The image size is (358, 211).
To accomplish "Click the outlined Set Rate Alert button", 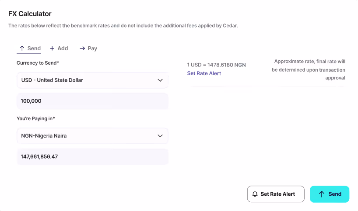I will coord(276,194).
